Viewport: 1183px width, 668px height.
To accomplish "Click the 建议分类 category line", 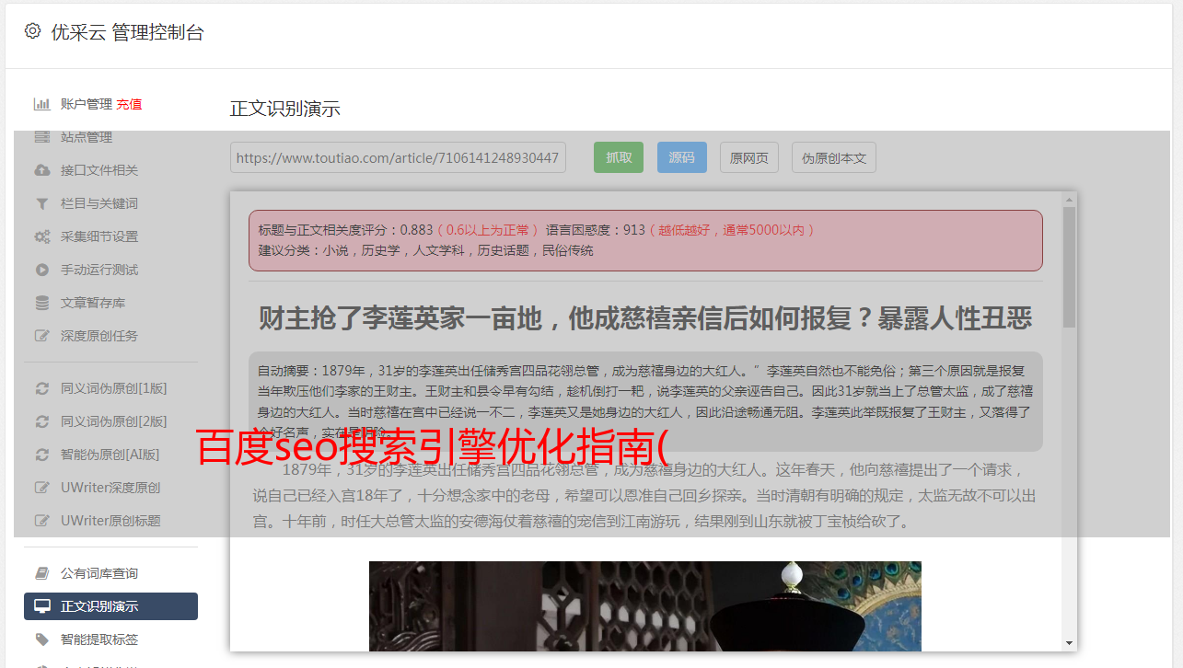I will [426, 250].
